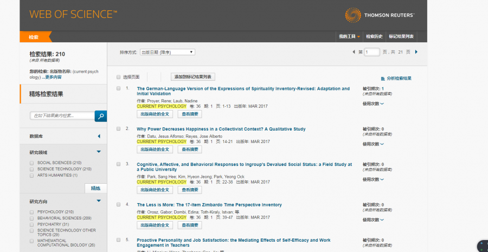Viewport: 488px width, 252px height.
Task: Open Proactive Personality and Job Satisfaction article
Action: click(x=233, y=243)
